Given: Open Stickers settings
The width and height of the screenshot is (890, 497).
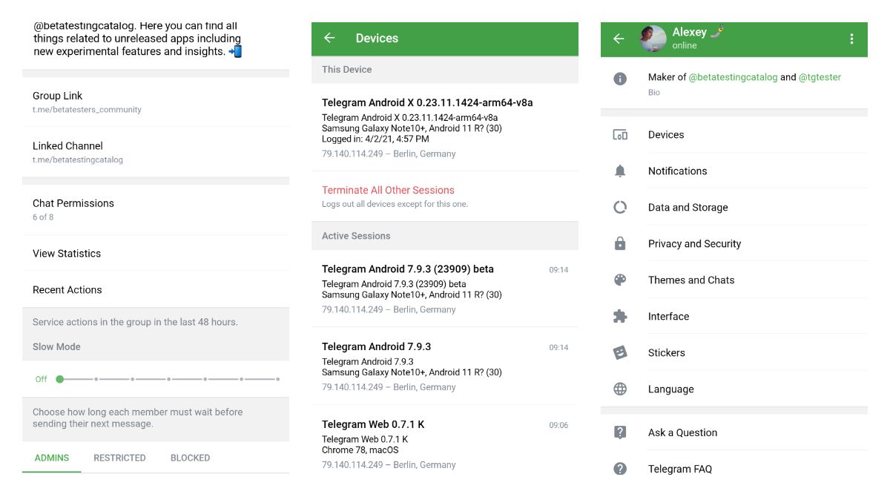Looking at the screenshot, I should pos(734,353).
